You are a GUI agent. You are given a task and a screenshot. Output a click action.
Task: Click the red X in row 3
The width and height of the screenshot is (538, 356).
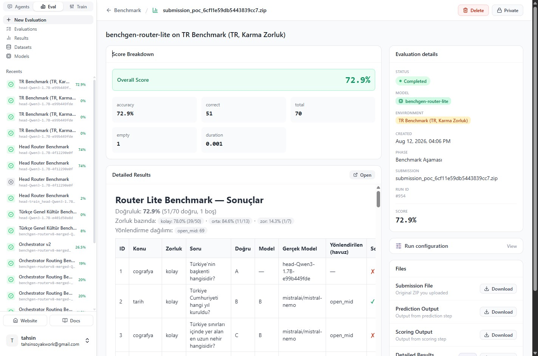click(373, 335)
